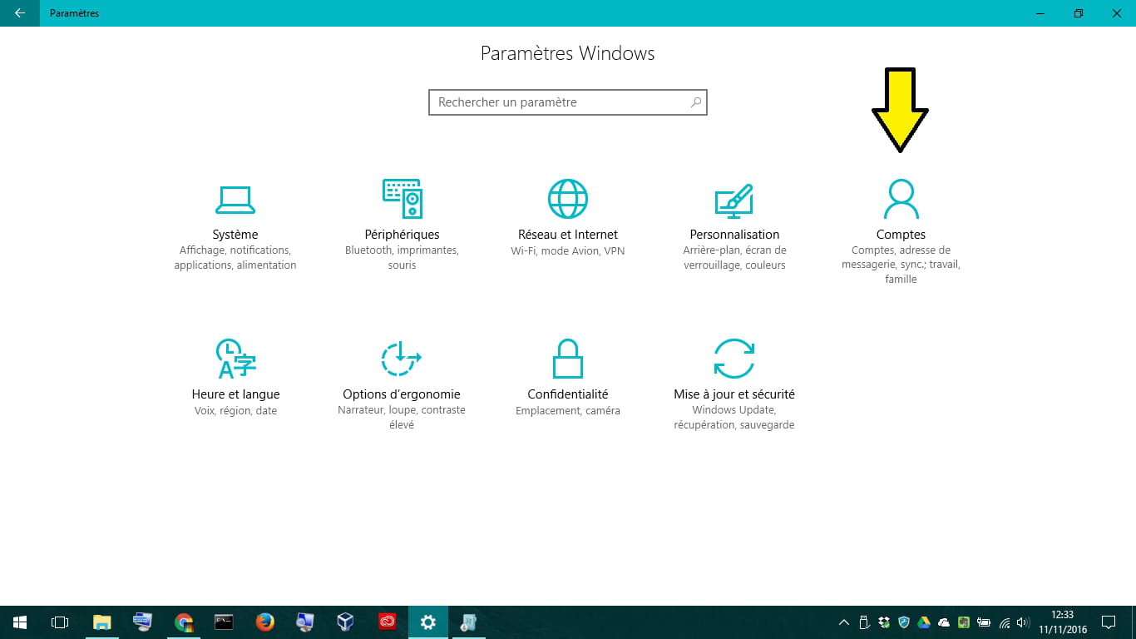Open the Système settings tile

(235, 225)
